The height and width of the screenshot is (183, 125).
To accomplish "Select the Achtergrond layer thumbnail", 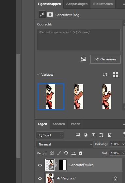I will (50, 178).
